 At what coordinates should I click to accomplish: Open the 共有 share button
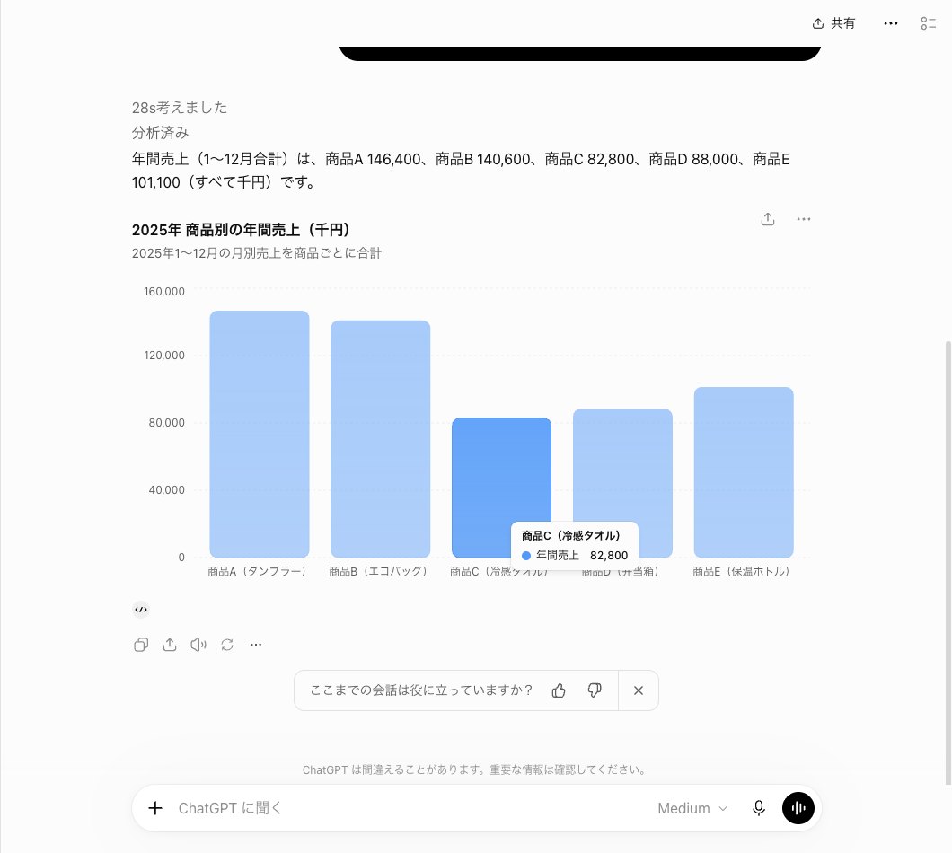coord(833,23)
